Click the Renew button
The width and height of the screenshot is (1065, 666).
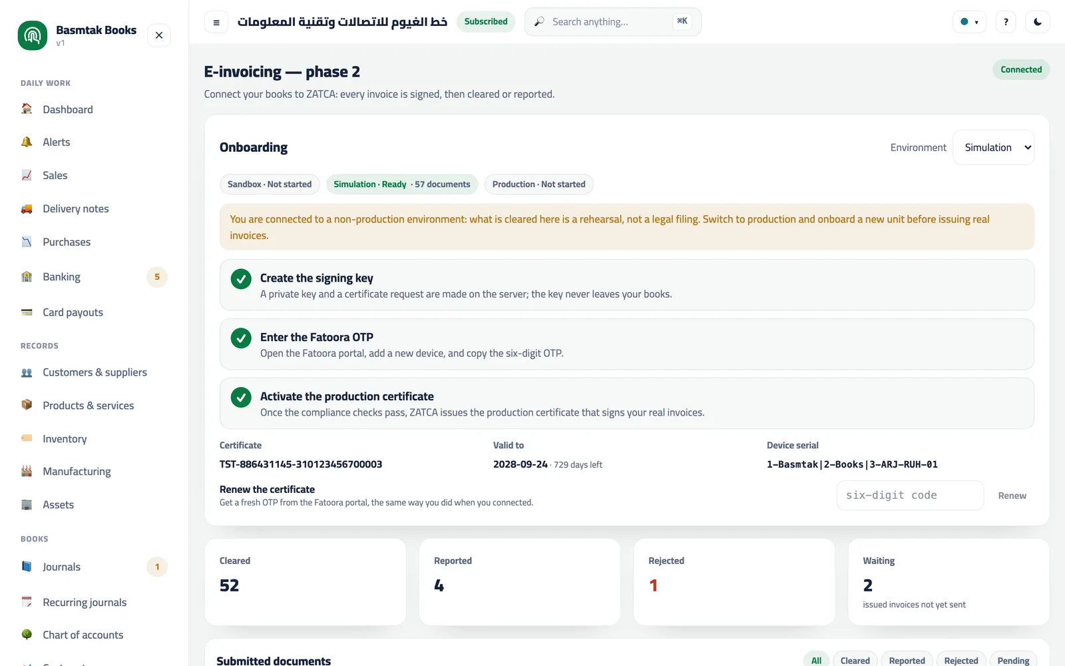pyautogui.click(x=1012, y=496)
